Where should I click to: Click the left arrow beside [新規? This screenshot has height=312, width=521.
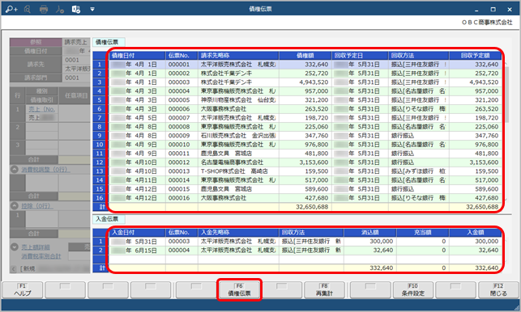(14, 268)
